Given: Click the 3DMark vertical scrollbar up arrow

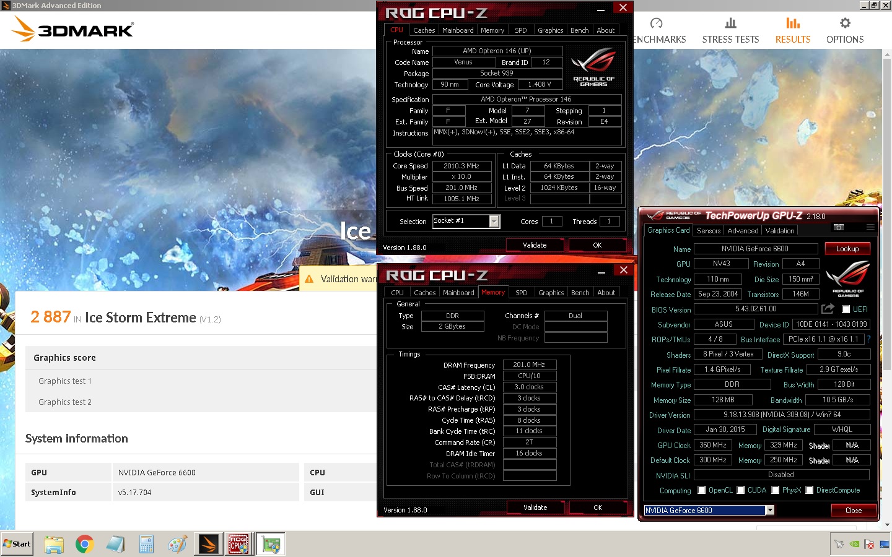Looking at the screenshot, I should click(887, 54).
